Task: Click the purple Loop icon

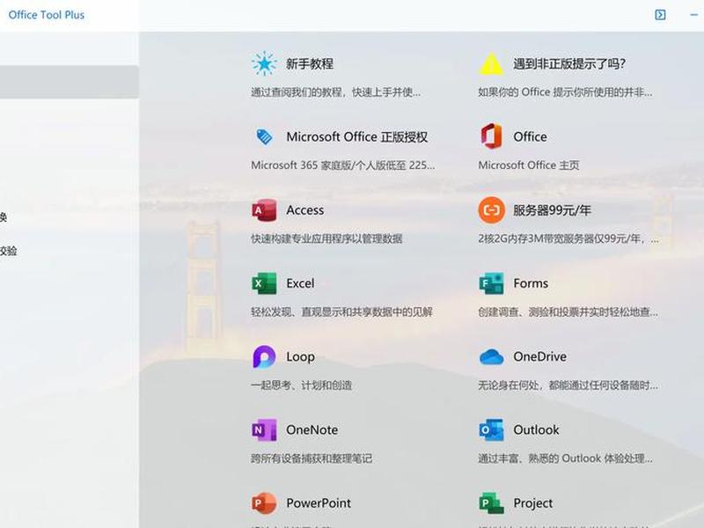Action: click(x=264, y=356)
